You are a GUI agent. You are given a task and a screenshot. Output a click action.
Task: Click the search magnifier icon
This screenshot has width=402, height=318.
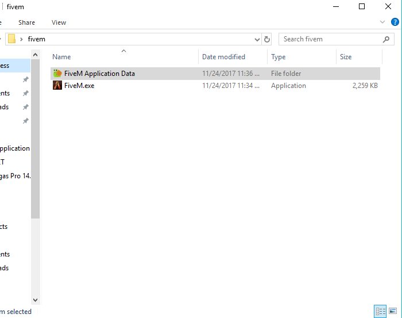[386, 39]
